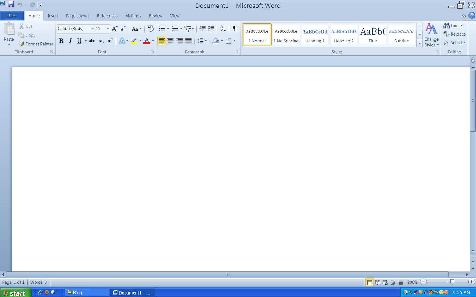Click the Decrease Indent icon
This screenshot has height=297, width=476.
click(x=202, y=29)
